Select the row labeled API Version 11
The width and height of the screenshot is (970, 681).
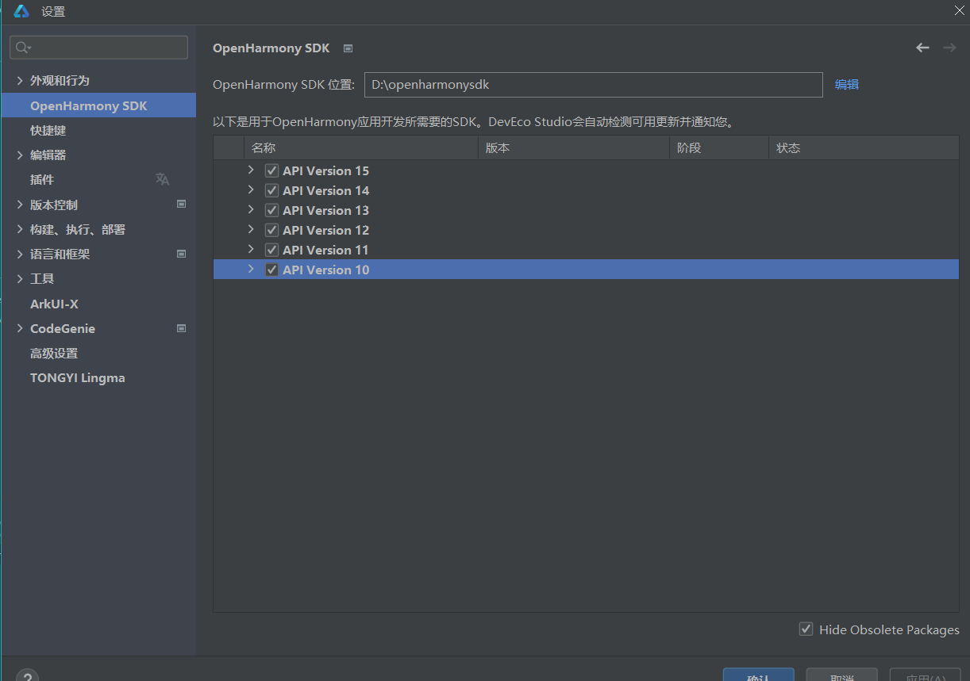click(x=586, y=250)
